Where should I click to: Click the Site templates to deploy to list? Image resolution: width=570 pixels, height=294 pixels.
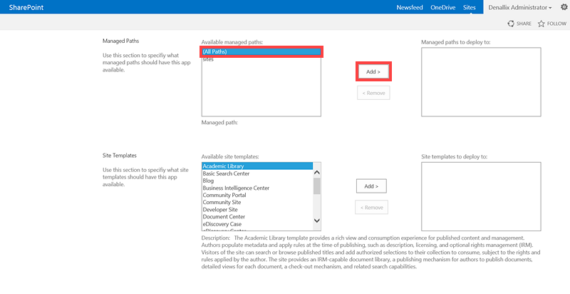point(481,196)
